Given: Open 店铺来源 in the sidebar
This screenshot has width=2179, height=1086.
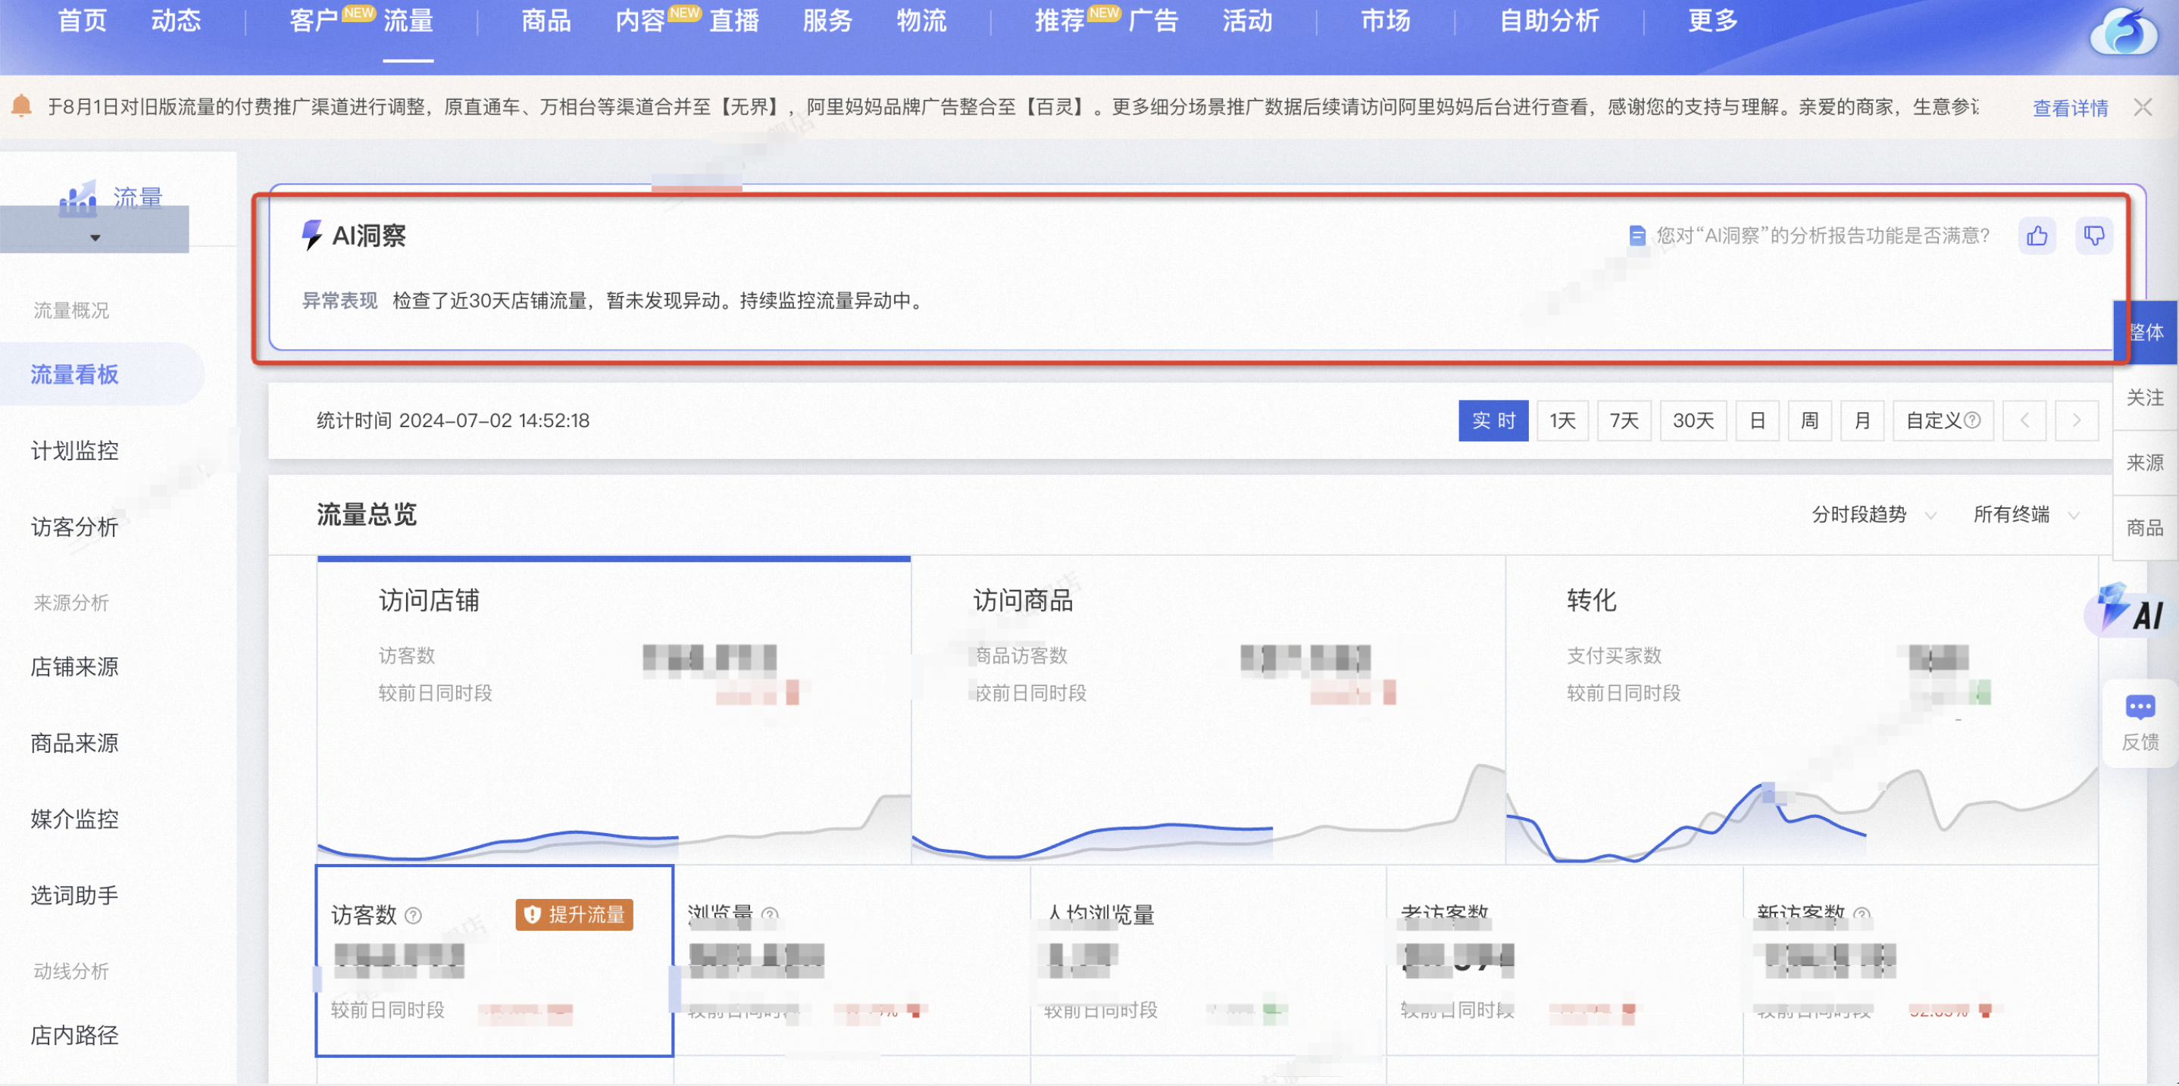Looking at the screenshot, I should (74, 666).
